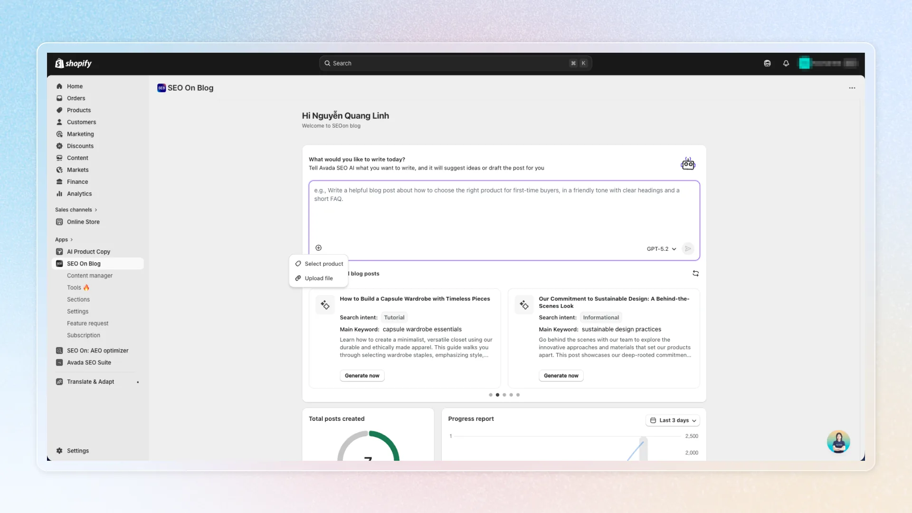Choose Select product from popup menu
This screenshot has width=912, height=513.
pos(319,264)
